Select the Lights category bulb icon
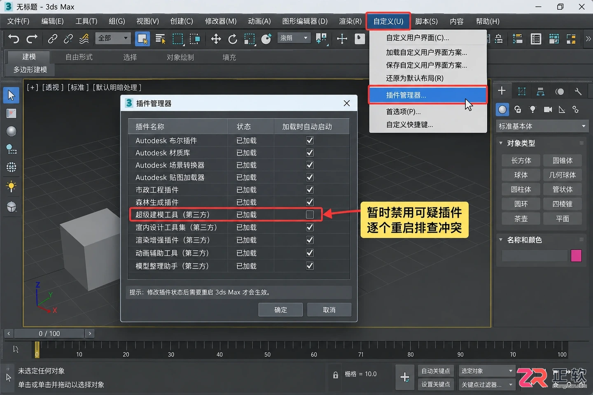Image resolution: width=593 pixels, height=395 pixels. (532, 109)
